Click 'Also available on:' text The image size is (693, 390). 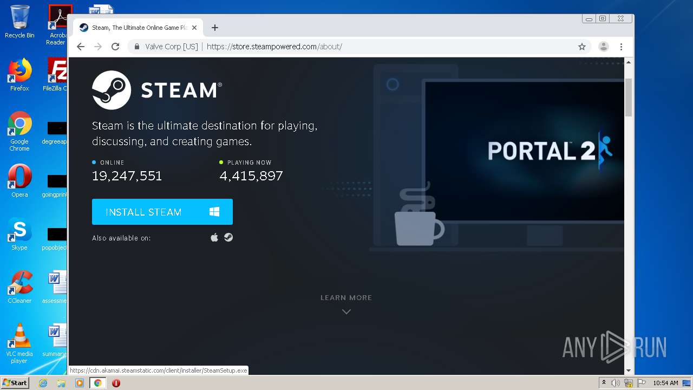click(x=121, y=238)
